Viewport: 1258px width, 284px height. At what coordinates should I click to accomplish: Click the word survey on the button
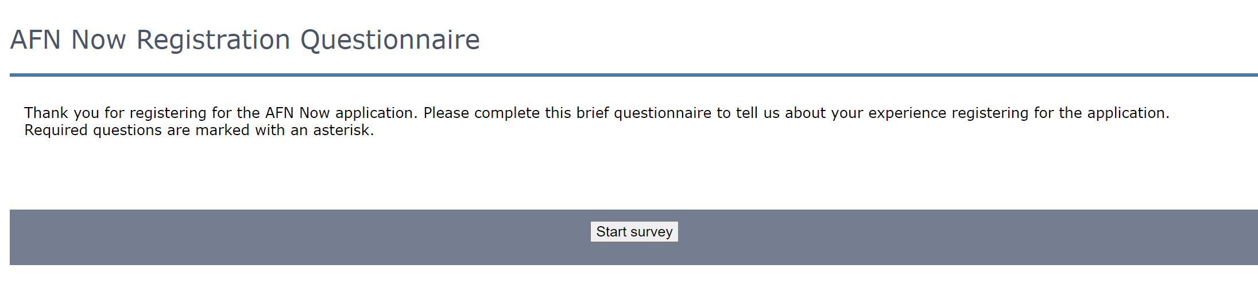pos(651,232)
